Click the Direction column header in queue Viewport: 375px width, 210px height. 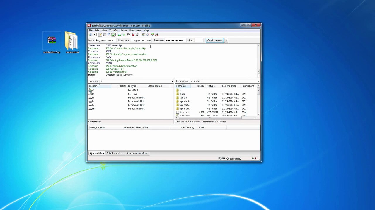coord(129,127)
